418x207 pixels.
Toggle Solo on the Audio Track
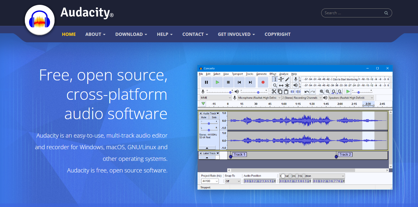[214, 117]
